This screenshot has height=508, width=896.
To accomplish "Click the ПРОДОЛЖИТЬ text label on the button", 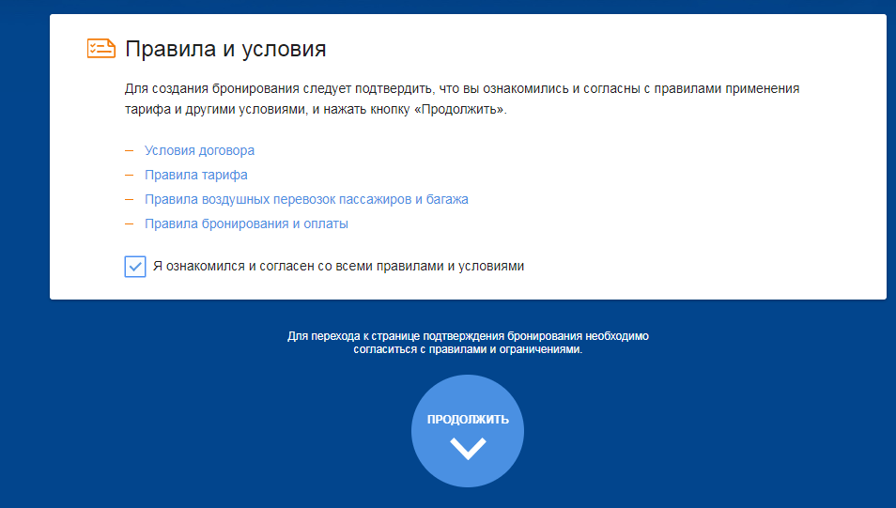I will point(468,419).
